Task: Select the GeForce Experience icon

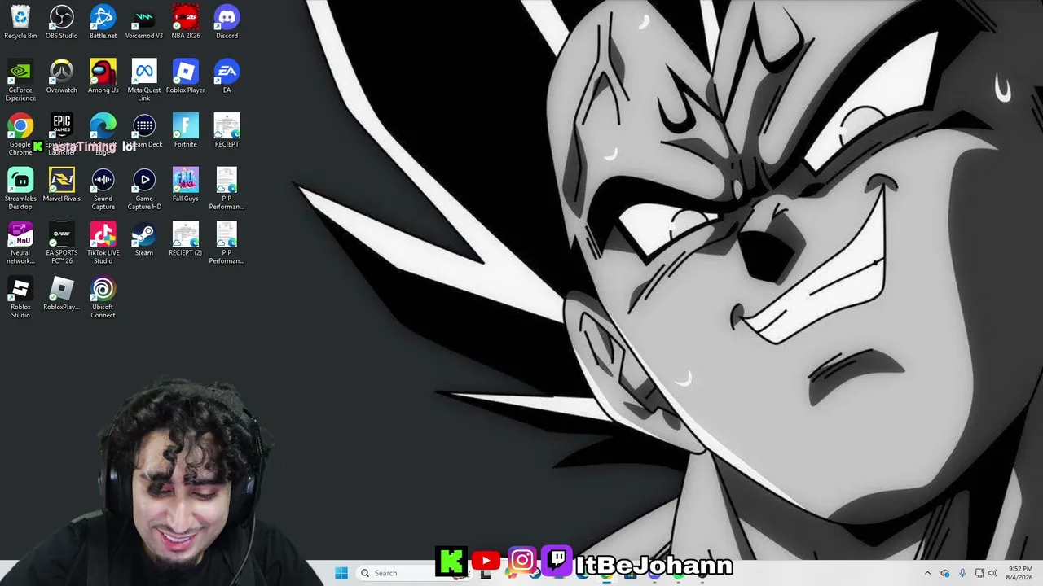Action: pos(20,80)
